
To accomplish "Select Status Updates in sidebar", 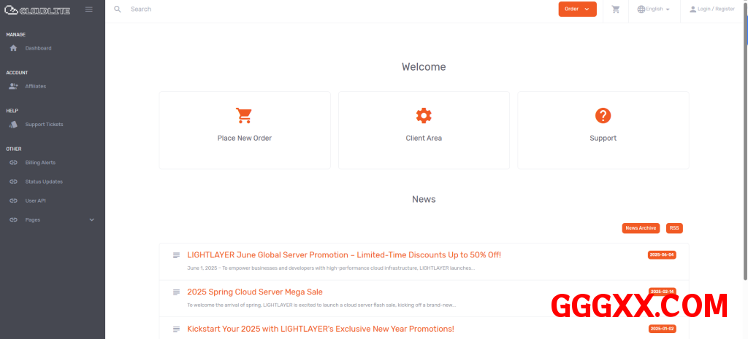I will (44, 182).
